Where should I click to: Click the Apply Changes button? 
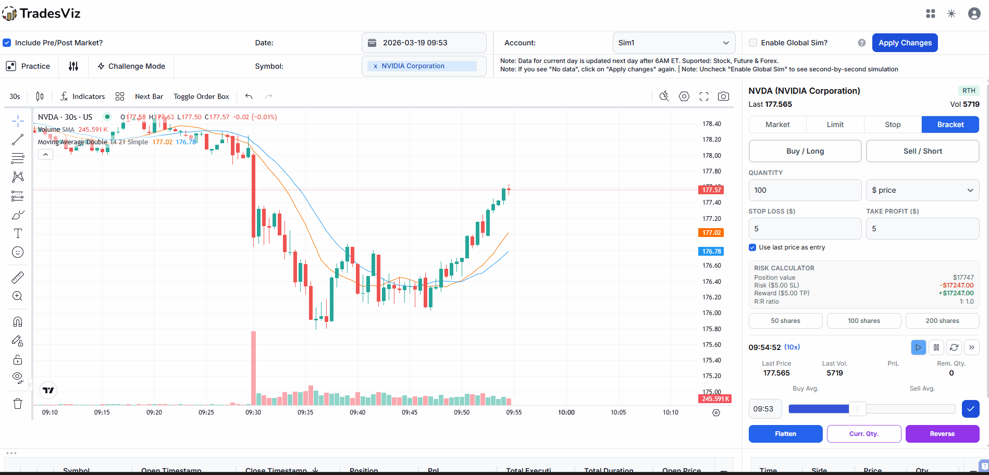[x=905, y=43]
